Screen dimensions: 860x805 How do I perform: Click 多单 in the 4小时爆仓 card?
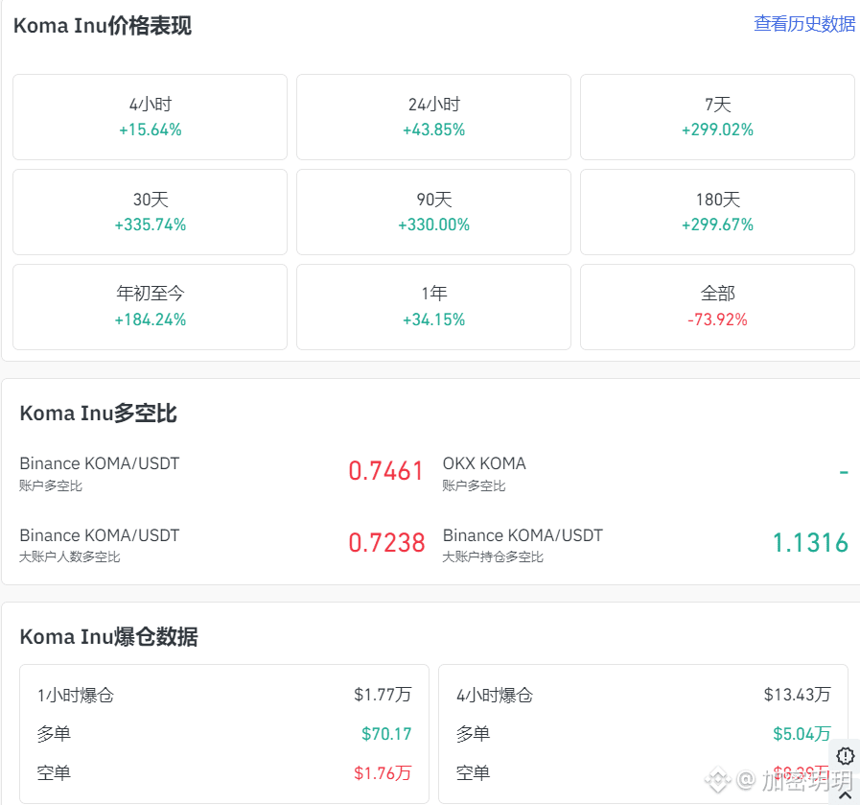point(473,734)
